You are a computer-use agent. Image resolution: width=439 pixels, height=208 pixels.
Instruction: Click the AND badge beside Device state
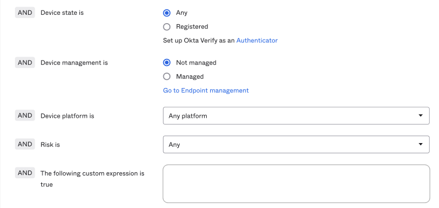[25, 13]
